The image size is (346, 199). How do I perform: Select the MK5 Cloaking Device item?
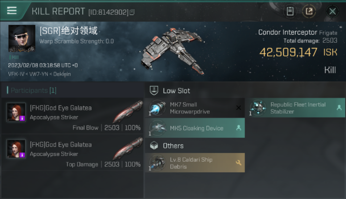click(x=195, y=128)
